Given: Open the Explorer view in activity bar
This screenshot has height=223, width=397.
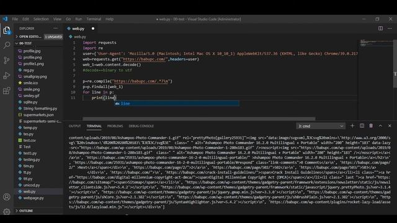Looking at the screenshot, I should [x=7, y=30].
